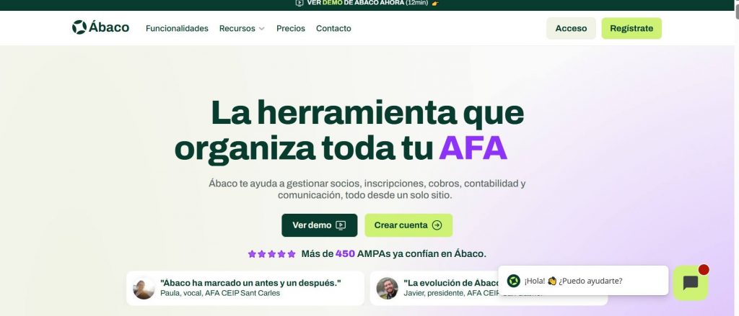
Task: Click Javier's avatar photo
Action: tap(387, 288)
